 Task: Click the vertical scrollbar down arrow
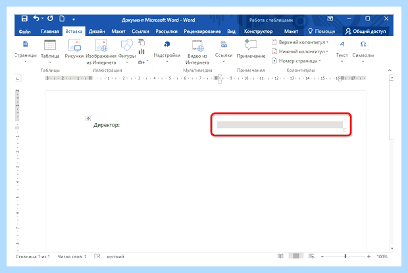click(392, 248)
